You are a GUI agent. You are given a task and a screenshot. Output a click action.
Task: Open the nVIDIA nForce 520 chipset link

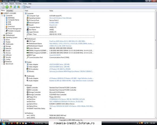tap(60, 46)
